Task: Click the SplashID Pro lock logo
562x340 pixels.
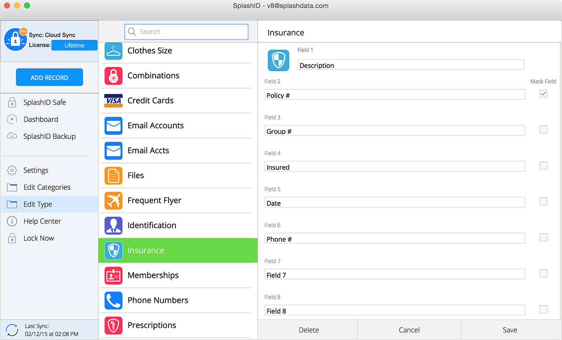Action: coord(16,40)
